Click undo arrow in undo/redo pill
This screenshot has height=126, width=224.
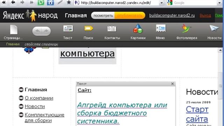click(x=37, y=31)
